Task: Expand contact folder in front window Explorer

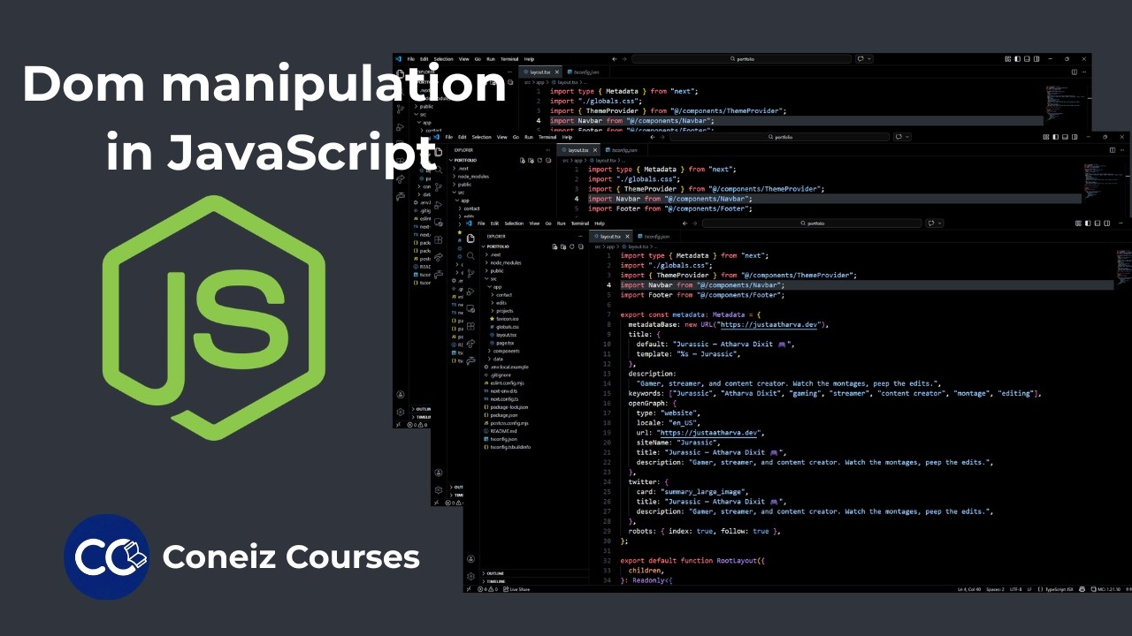Action: tap(503, 294)
